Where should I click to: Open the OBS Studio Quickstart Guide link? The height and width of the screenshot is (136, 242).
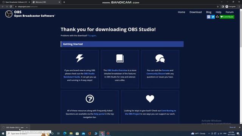coord(79,75)
